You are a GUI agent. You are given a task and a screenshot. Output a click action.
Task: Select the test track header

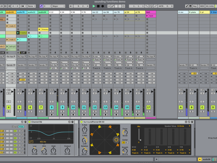tap(150, 12)
